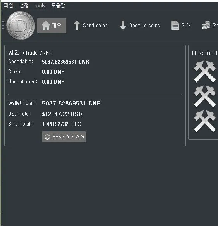Click the toolbar drag handle at left edge
Screen dimensions: 218x226
point(3,25)
